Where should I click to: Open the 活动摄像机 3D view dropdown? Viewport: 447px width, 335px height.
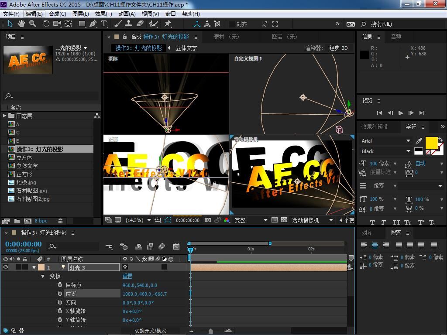point(313,220)
